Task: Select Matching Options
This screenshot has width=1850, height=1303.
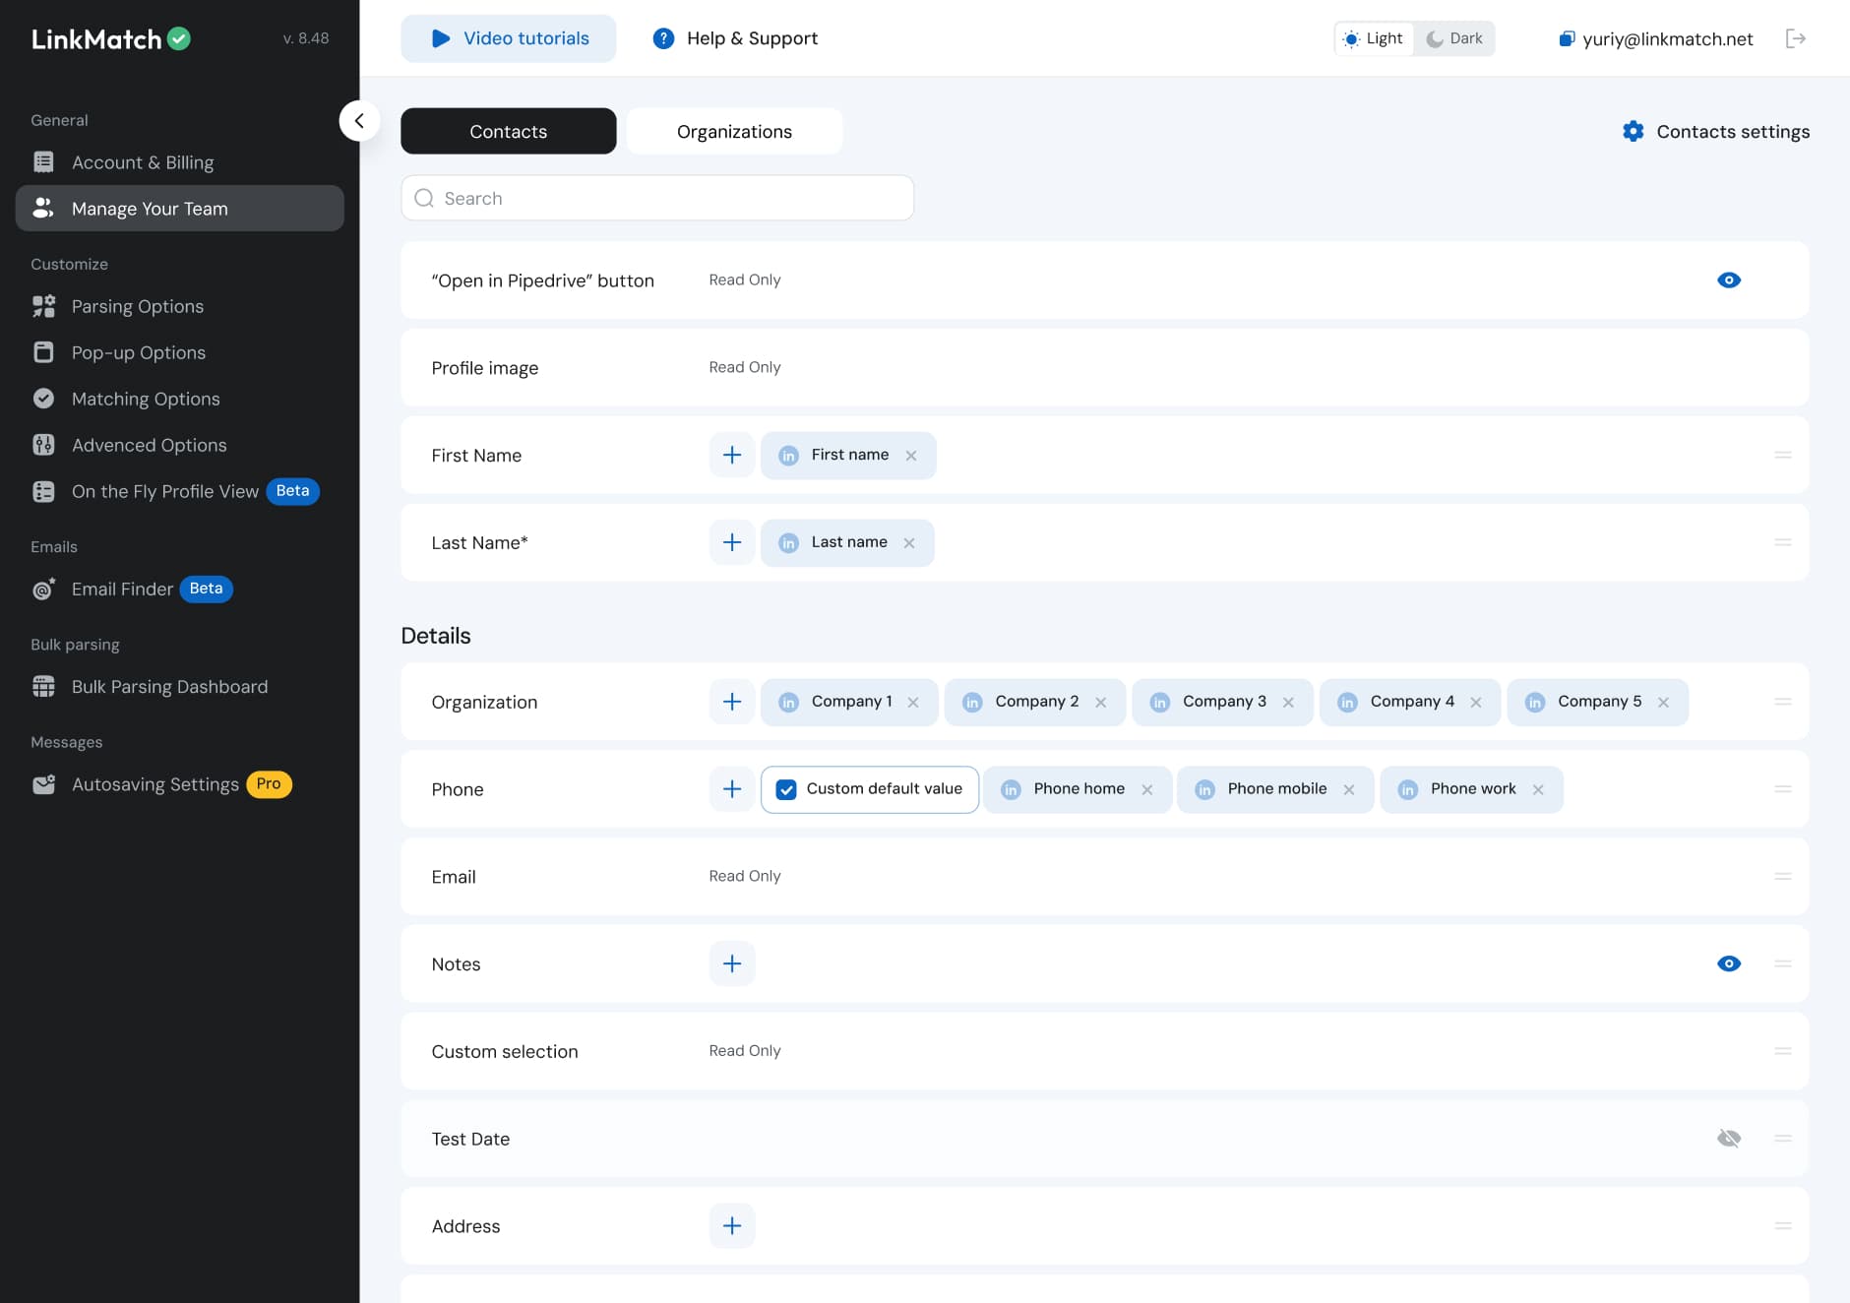Action: click(x=146, y=399)
